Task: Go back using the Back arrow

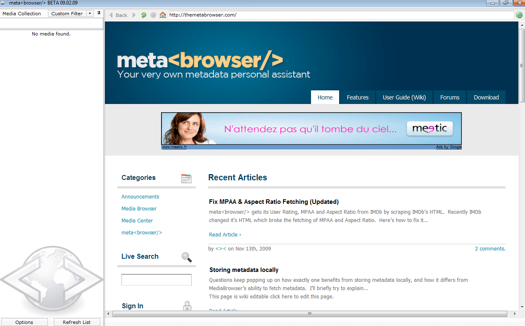Action: pos(118,15)
